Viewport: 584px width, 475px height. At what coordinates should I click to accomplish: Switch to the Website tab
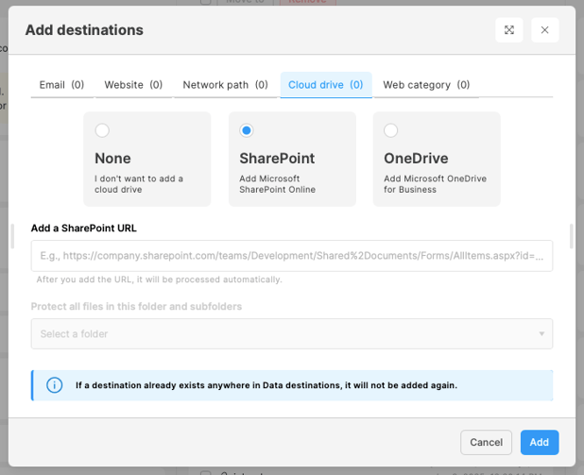point(133,85)
